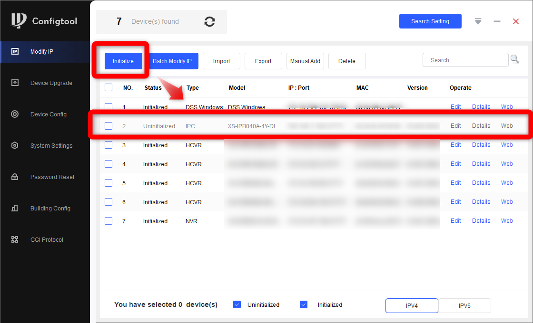This screenshot has width=533, height=323.
Task: Click the DSS Windows type cell
Action: point(204,107)
